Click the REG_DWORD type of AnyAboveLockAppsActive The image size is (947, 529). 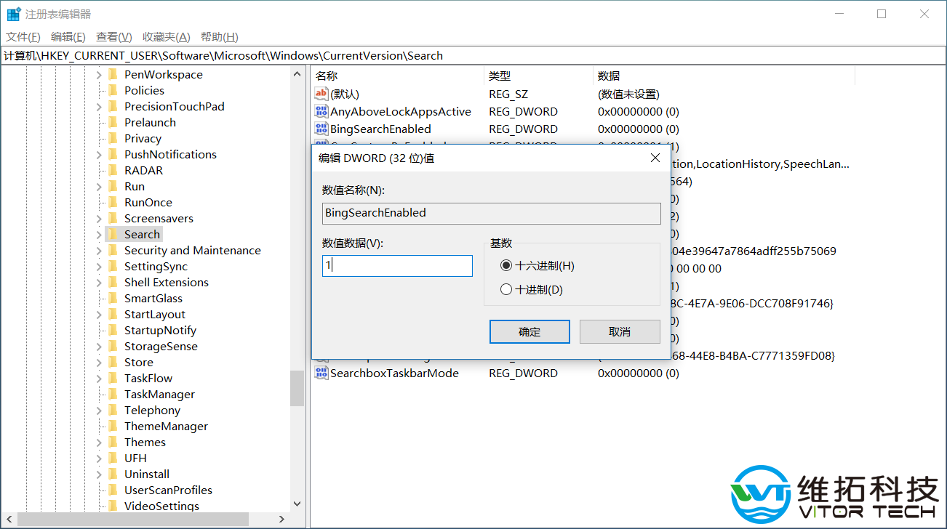click(x=524, y=111)
